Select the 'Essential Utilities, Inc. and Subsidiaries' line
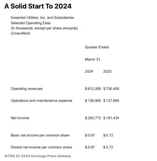157x161 pixels. coord(42,18)
